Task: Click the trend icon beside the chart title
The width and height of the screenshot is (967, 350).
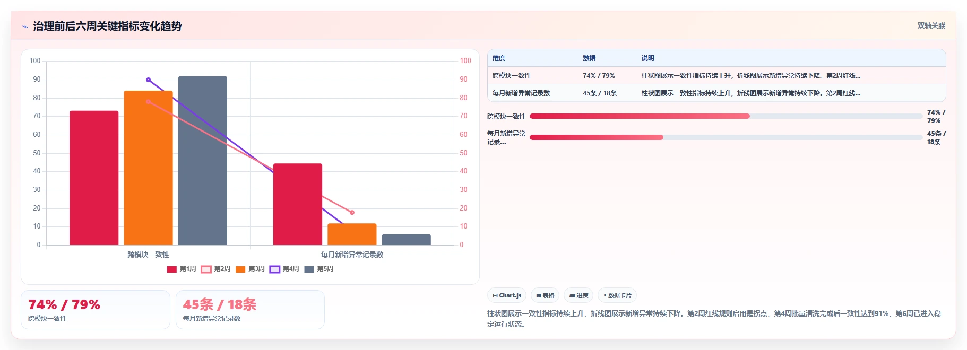Action: (25, 27)
